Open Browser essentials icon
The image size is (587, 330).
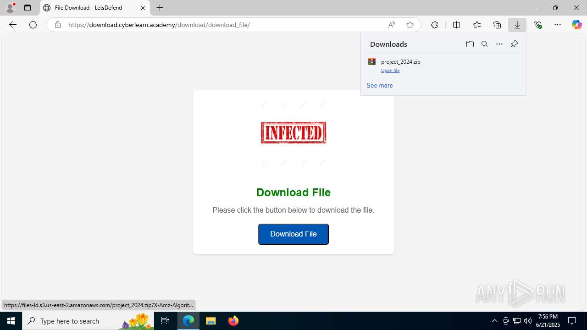pos(537,25)
